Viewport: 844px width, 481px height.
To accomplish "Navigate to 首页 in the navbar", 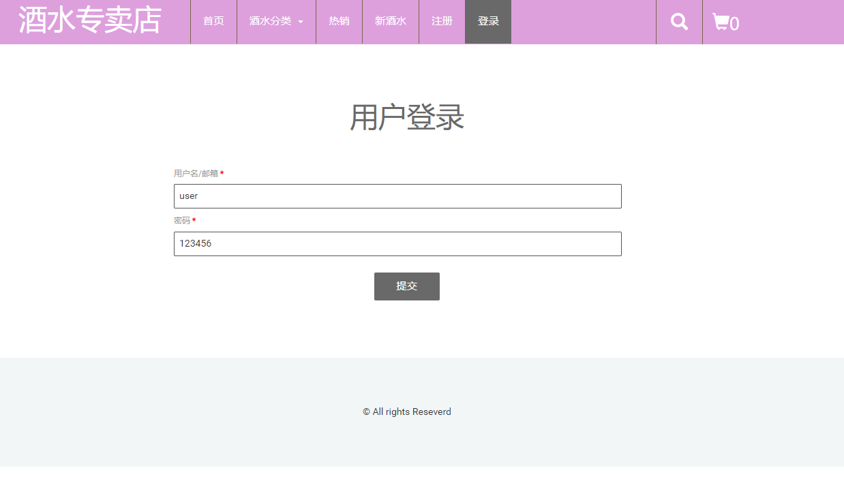I will 213,21.
